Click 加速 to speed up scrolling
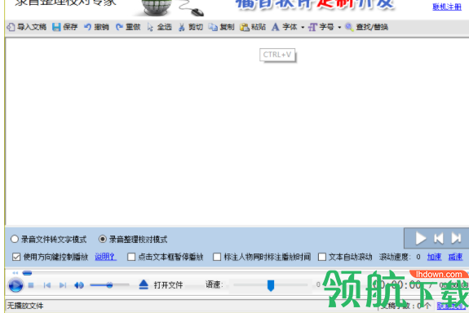The image size is (469, 313). coord(434,257)
